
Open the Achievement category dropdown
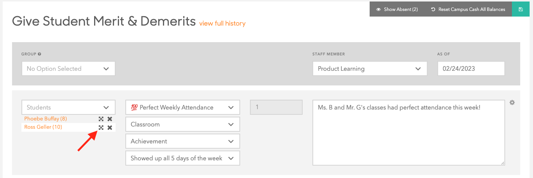pyautogui.click(x=183, y=141)
